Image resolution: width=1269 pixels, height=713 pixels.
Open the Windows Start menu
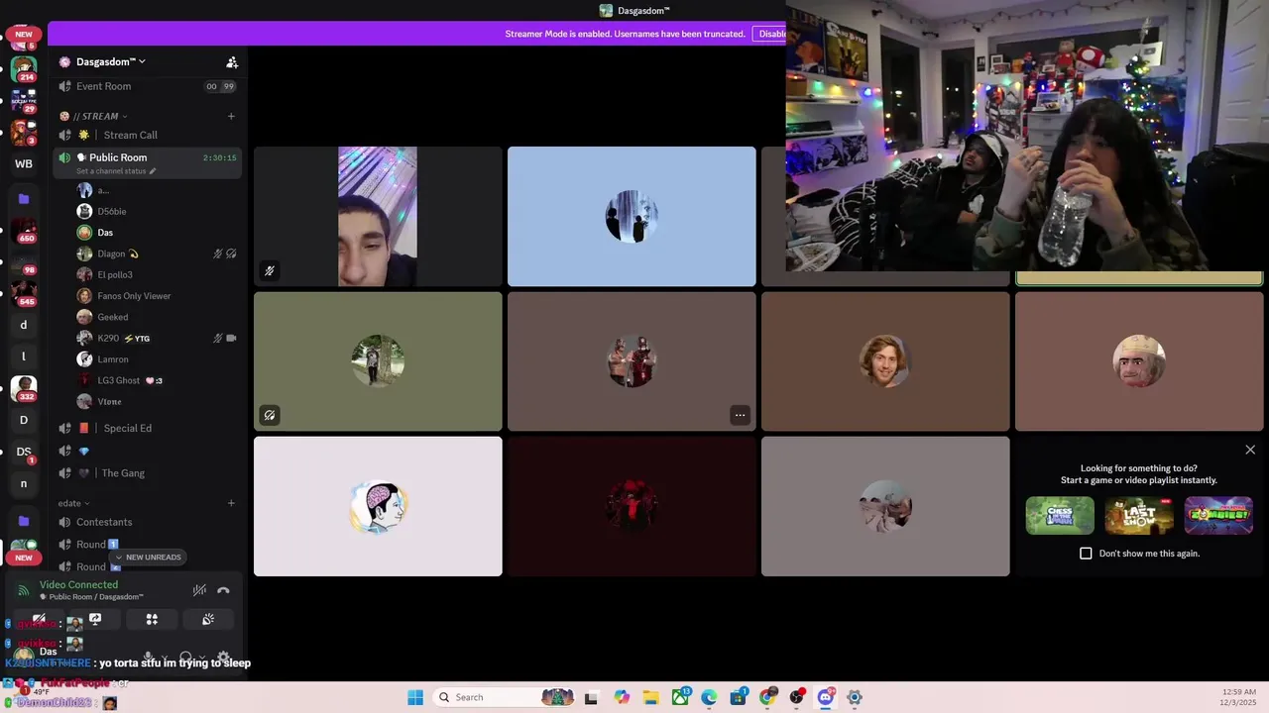click(x=415, y=697)
